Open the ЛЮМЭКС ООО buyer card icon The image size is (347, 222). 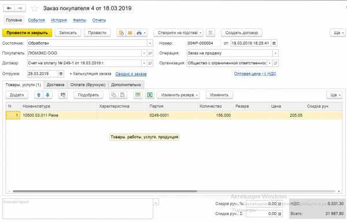(x=150, y=53)
